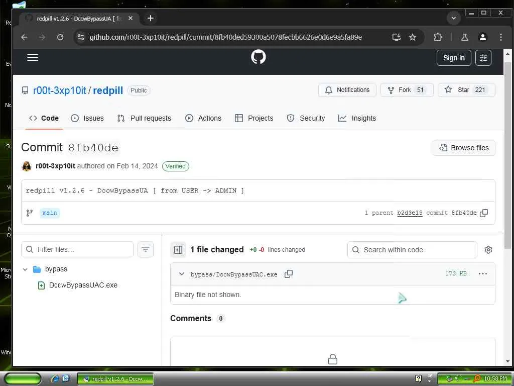This screenshot has height=386, width=514.
Task: Click the bypass/DccwBypassUAC.exe file path link
Action: 234,274
